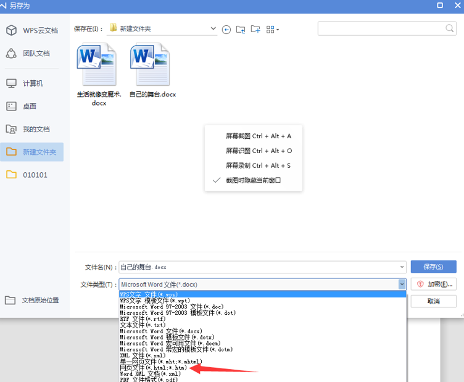Viewport: 464px width, 382px height.
Task: Select 新建文件夹 in the sidebar
Action: coord(31,152)
